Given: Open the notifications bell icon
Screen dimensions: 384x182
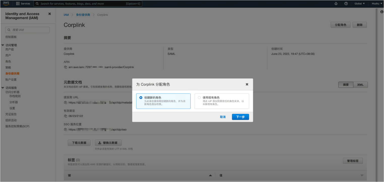Looking at the screenshot, I should click(x=336, y=4).
